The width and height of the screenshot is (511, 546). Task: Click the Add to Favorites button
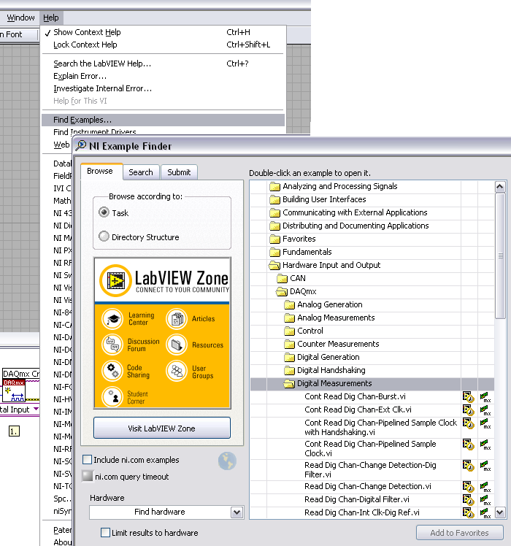pyautogui.click(x=459, y=533)
